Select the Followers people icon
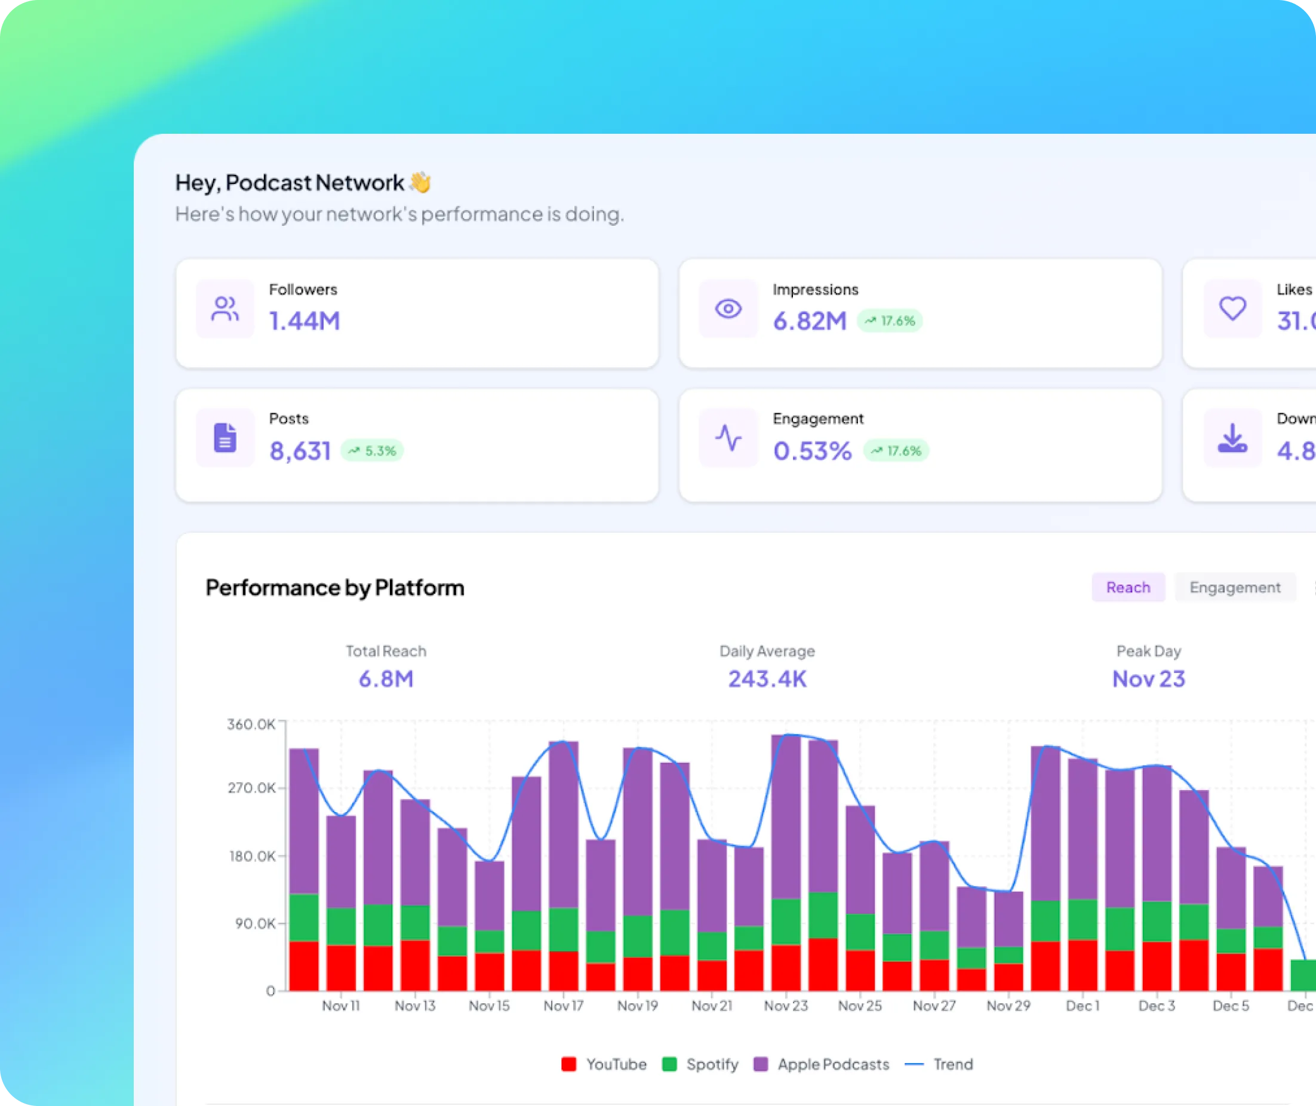 pos(225,309)
